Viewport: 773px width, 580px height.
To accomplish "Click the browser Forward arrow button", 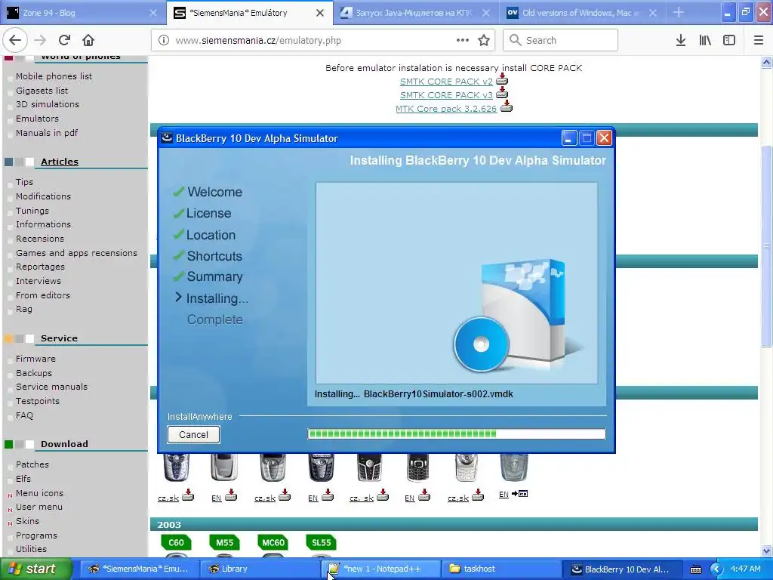I will click(x=40, y=41).
